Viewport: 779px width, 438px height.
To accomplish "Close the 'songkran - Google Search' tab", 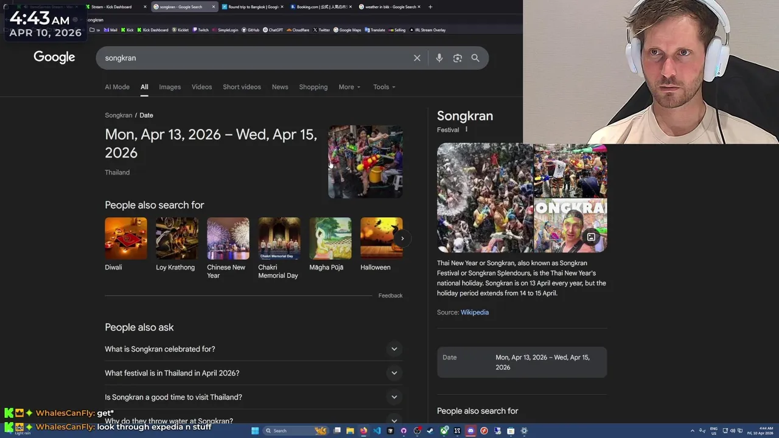I will click(213, 7).
